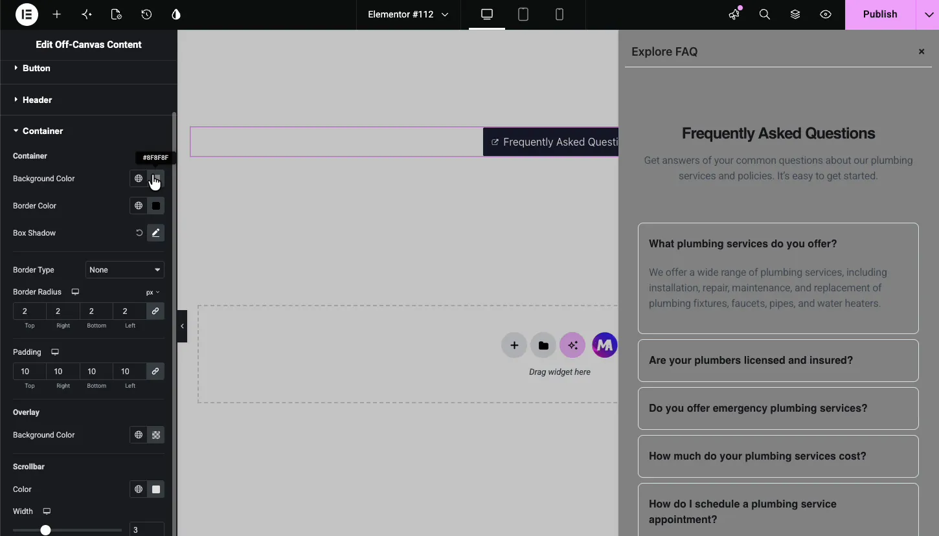Click the Border Radius Right field
Viewport: 939px width, 536px height.
(63, 311)
